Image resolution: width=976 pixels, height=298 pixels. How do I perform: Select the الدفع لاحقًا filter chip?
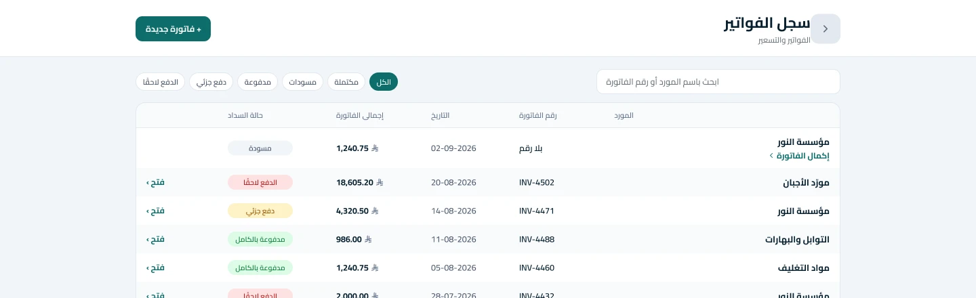click(x=160, y=82)
